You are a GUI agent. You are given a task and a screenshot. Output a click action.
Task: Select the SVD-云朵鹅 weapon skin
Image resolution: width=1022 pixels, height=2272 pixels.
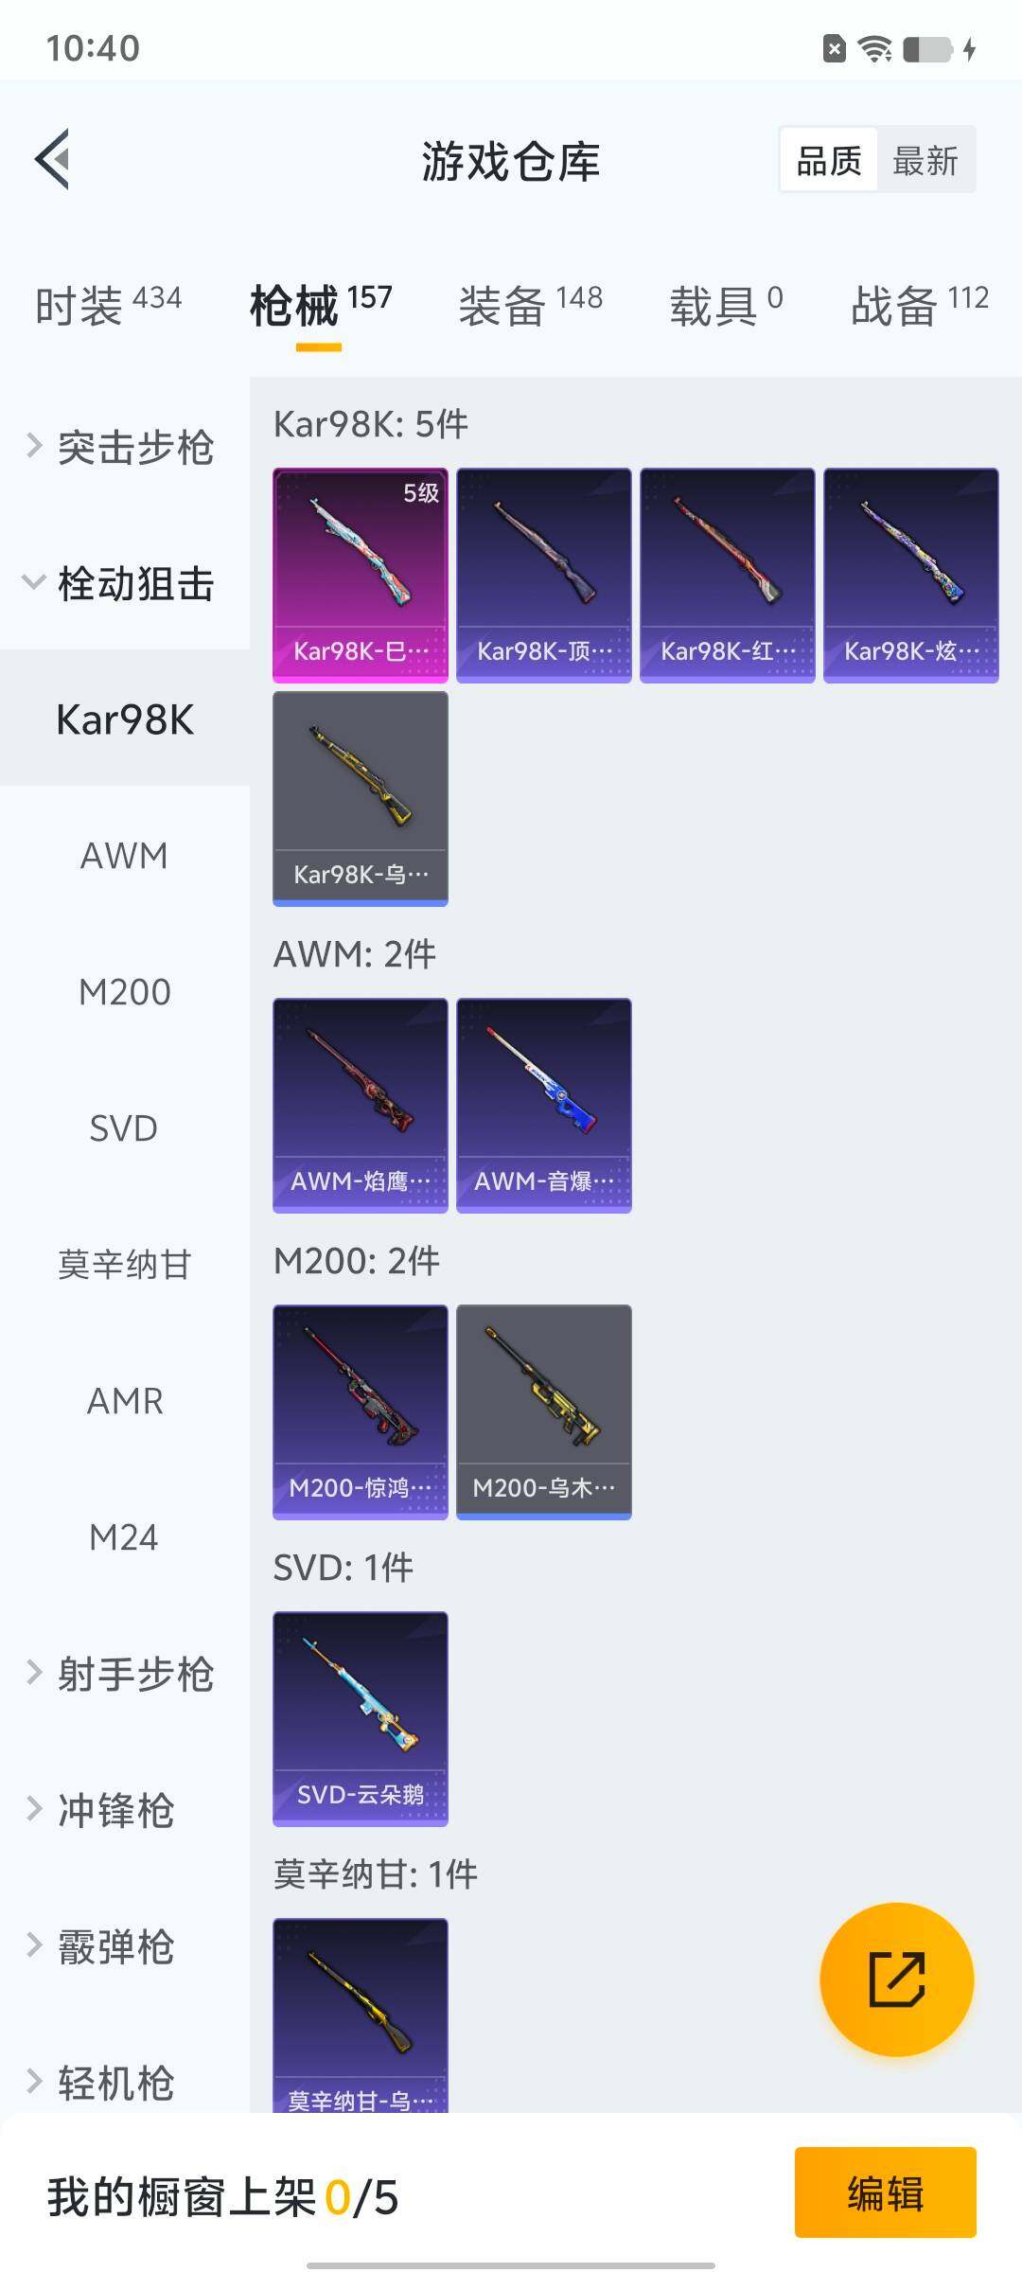(361, 1718)
